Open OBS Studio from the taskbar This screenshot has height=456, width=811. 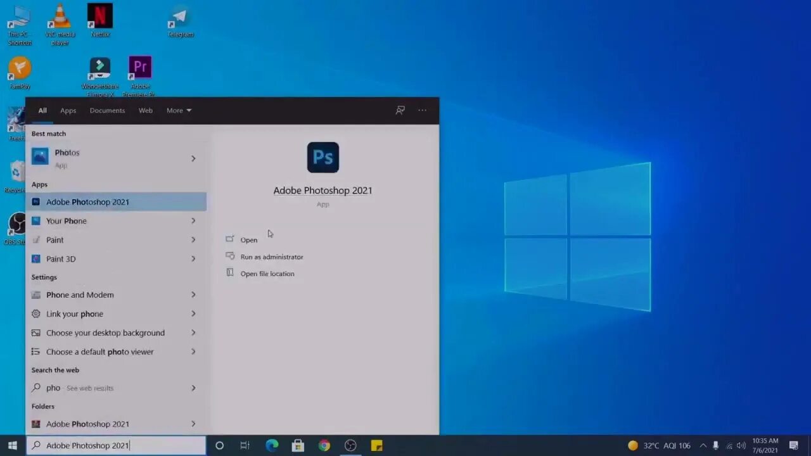click(350, 445)
